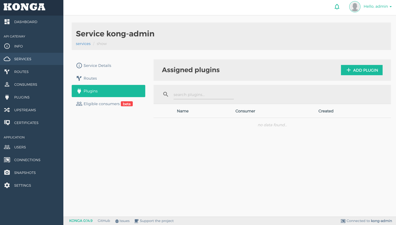Click the KONGA 0.14.9 version link

[x=81, y=221]
